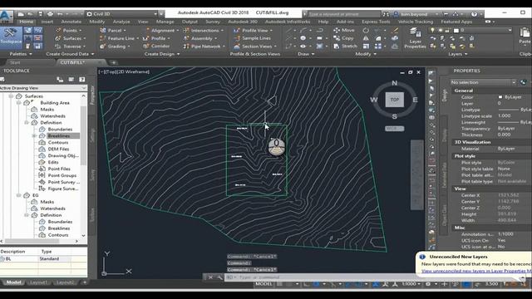Viewport: 532px width, 299px height.
Task: Click the keyword search field
Action: pyautogui.click(x=343, y=14)
